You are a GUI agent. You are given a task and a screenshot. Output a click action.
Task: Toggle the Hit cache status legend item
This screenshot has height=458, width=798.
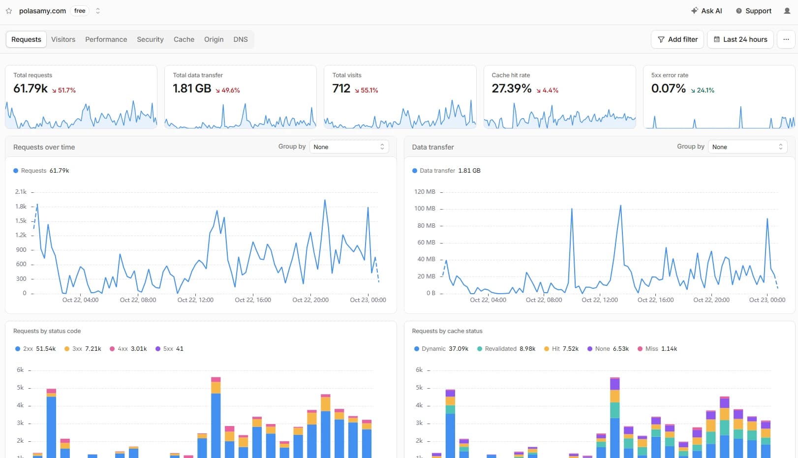point(561,349)
